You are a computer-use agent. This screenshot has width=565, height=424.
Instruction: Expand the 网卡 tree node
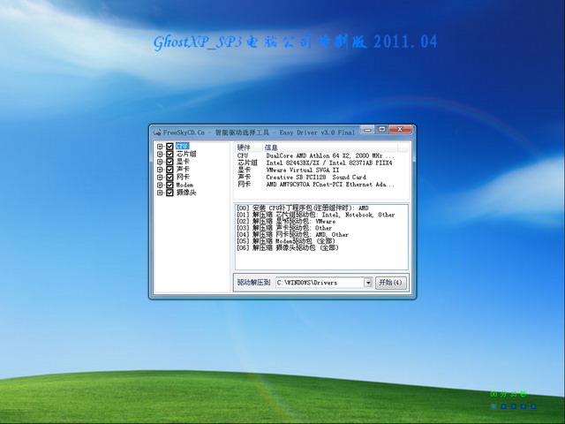coord(160,177)
